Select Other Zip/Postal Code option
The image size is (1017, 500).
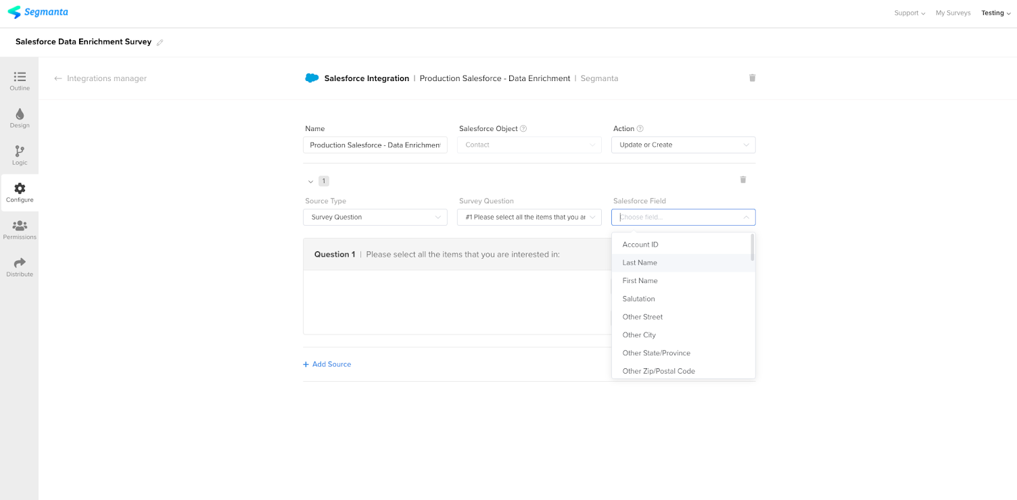pyautogui.click(x=683, y=371)
